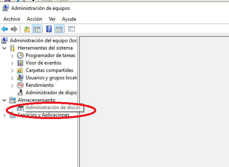229x167 pixels.
Task: Click the Herramientas del sistema tools icon
Action: tap(12, 48)
